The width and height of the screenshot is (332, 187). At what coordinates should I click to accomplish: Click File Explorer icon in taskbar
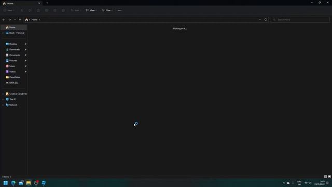(x=29, y=183)
